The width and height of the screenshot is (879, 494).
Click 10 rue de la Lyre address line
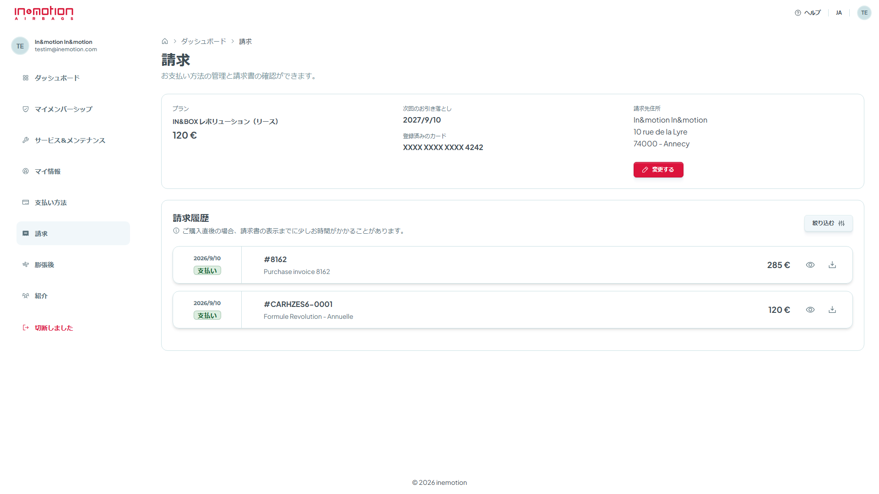coord(660,132)
